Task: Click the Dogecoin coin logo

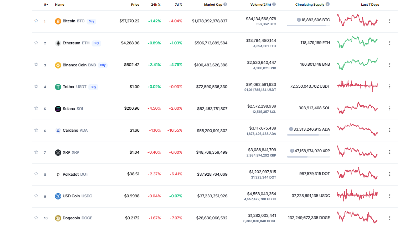Action: coord(58,218)
